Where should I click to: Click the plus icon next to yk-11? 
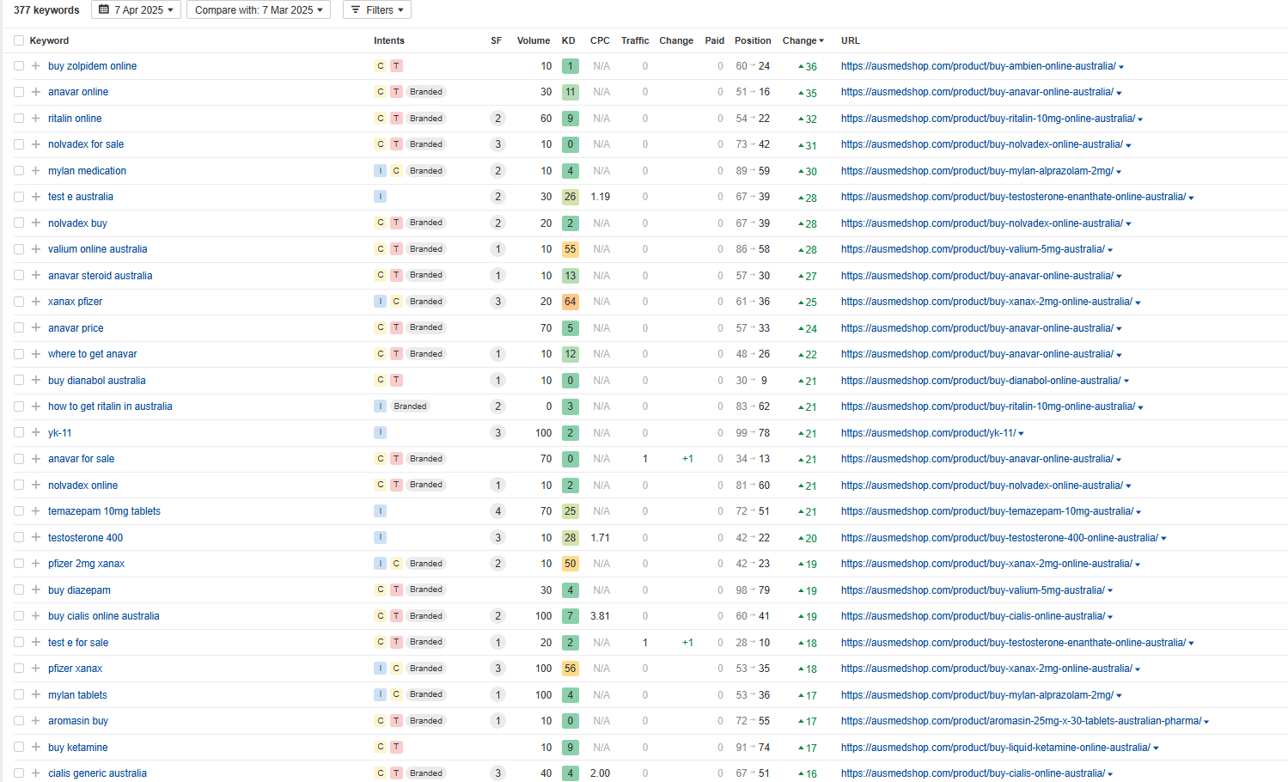pos(35,433)
